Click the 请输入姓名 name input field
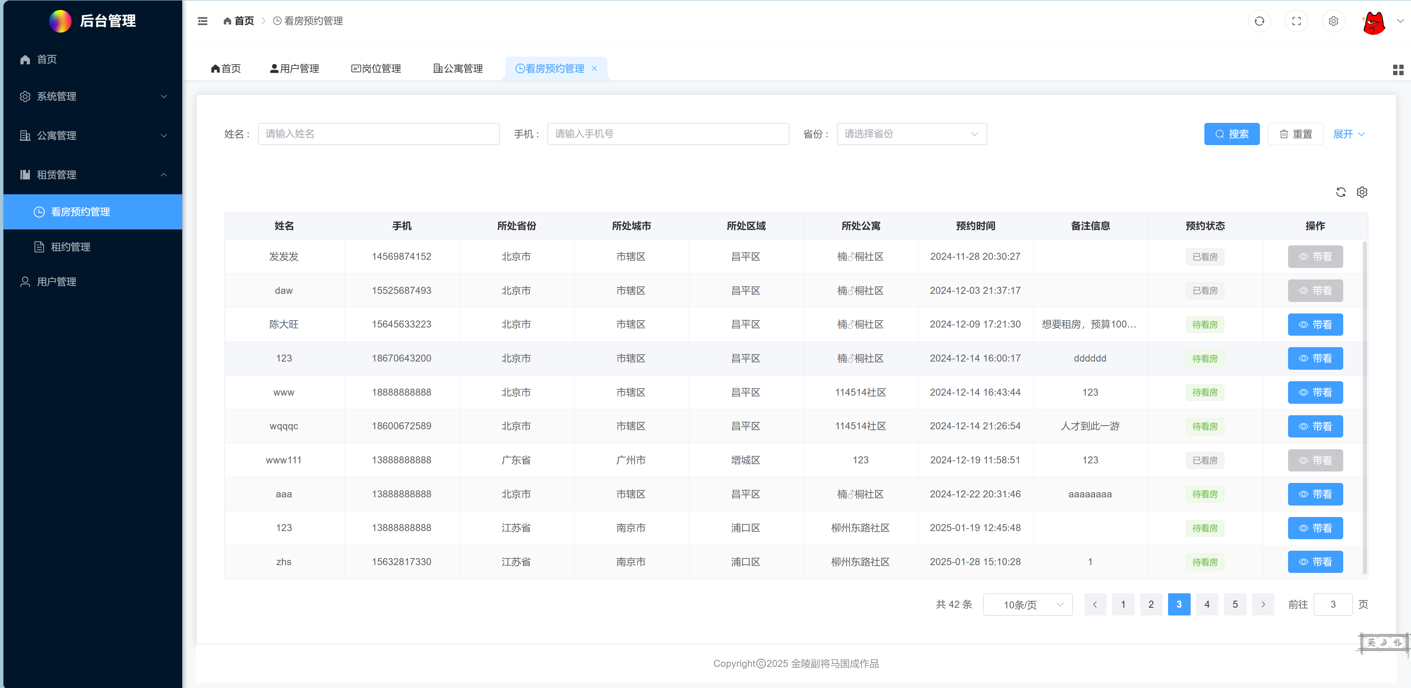The image size is (1411, 688). (378, 134)
